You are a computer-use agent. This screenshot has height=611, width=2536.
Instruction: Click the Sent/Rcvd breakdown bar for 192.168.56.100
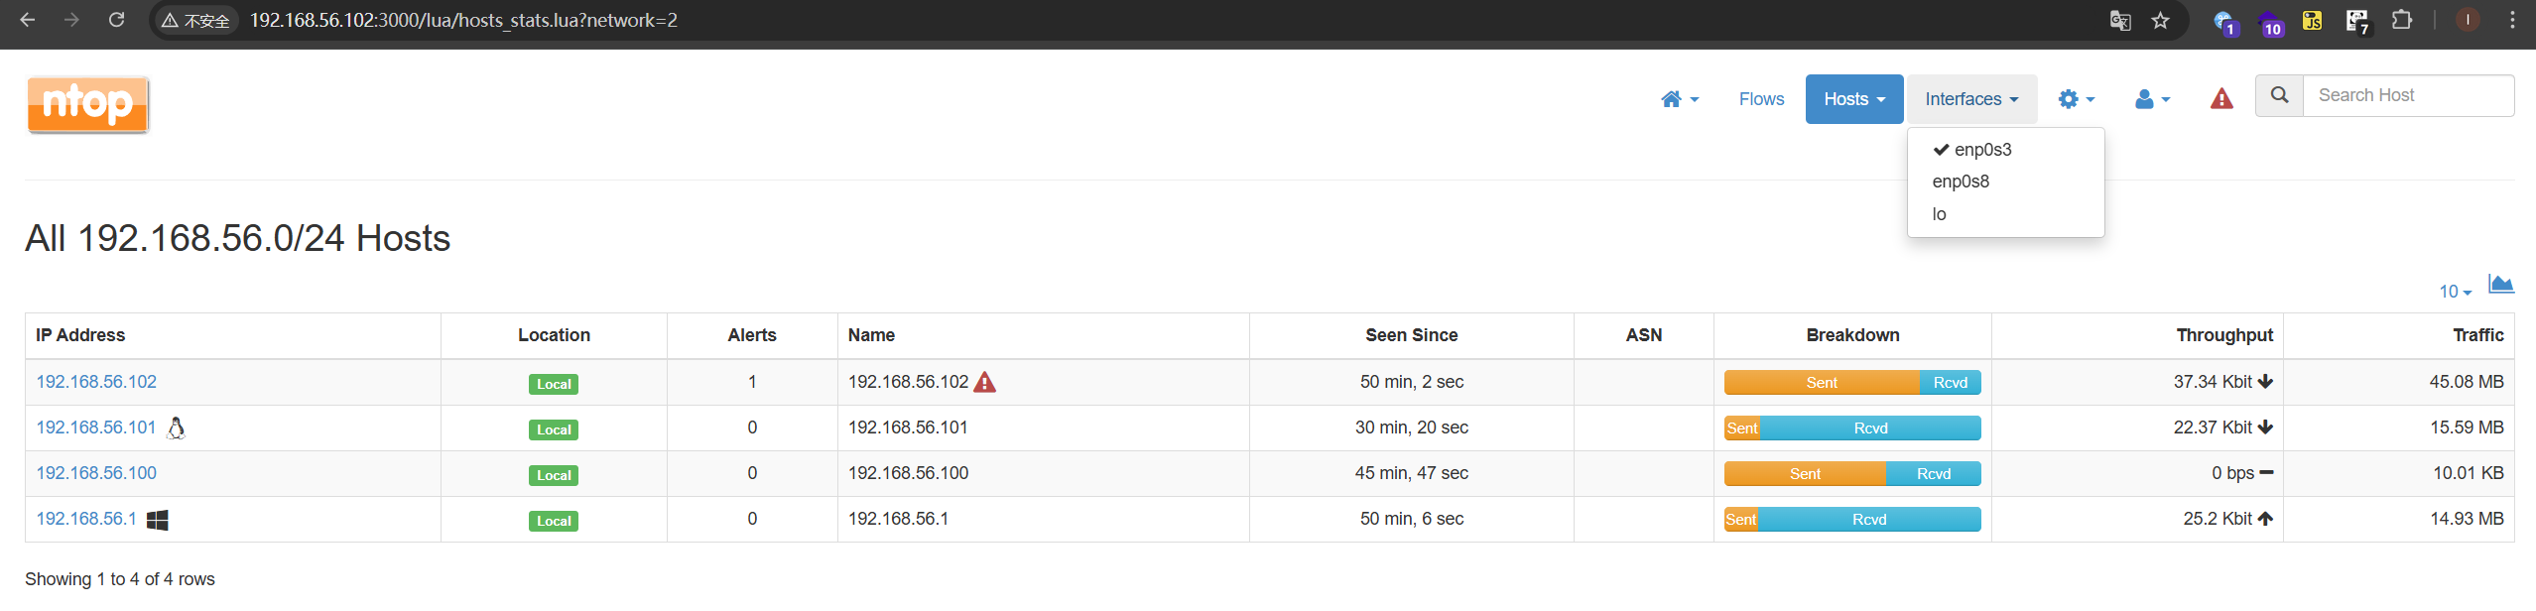1851,474
